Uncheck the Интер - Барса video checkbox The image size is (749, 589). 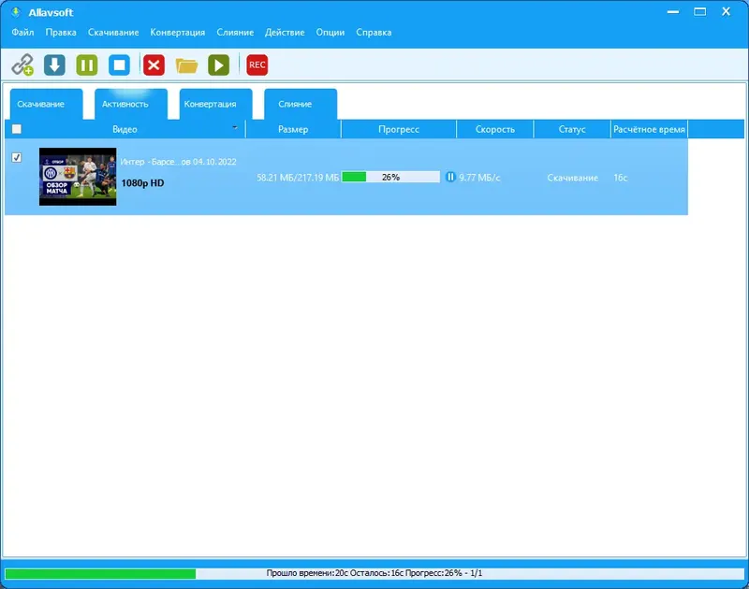(x=17, y=157)
